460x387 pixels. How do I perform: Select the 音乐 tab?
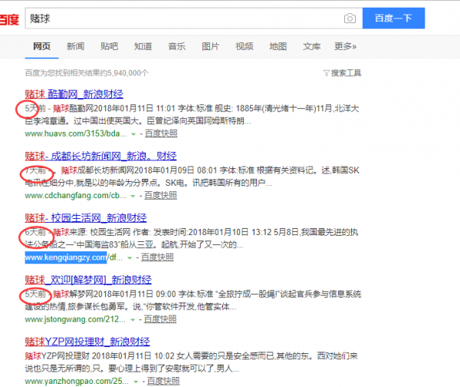click(176, 46)
